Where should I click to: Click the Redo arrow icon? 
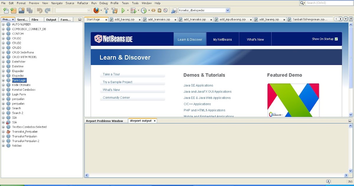[47, 11]
